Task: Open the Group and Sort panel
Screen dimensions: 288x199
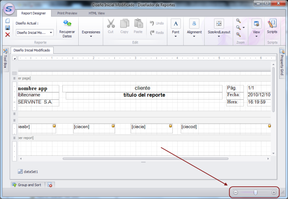Action: click(x=27, y=185)
